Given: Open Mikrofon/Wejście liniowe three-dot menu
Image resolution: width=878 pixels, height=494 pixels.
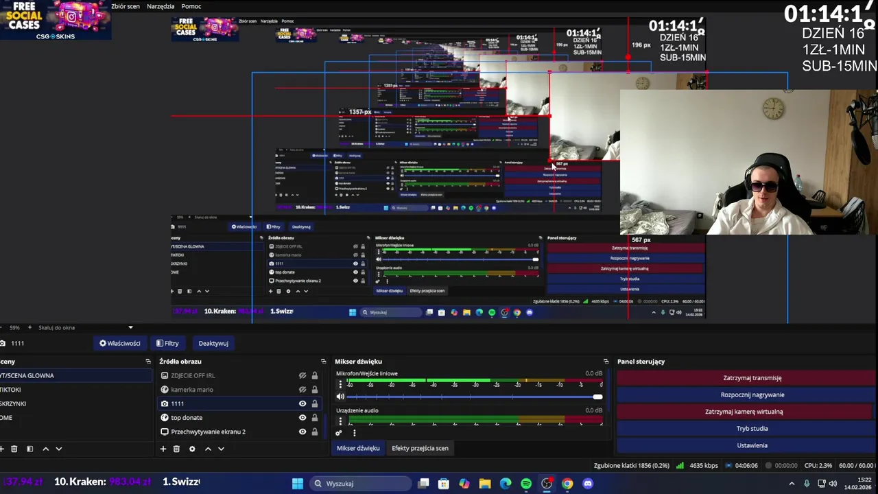Looking at the screenshot, I should tap(340, 384).
